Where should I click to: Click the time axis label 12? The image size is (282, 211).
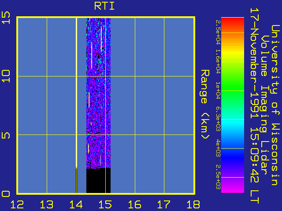tap(17, 204)
